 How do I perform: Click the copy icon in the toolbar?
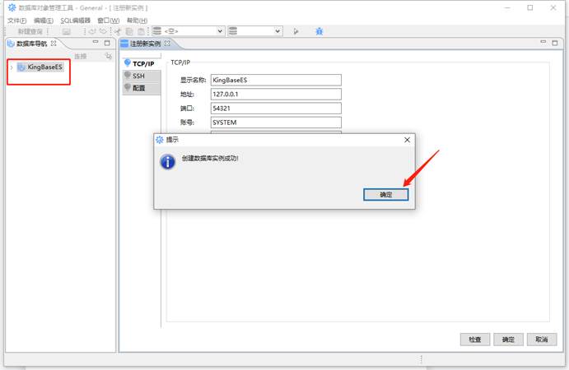tap(129, 31)
